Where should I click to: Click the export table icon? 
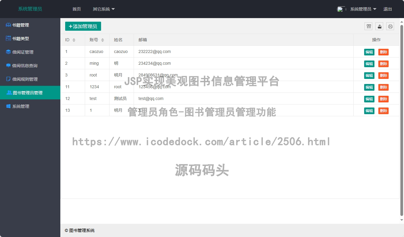coord(379,26)
